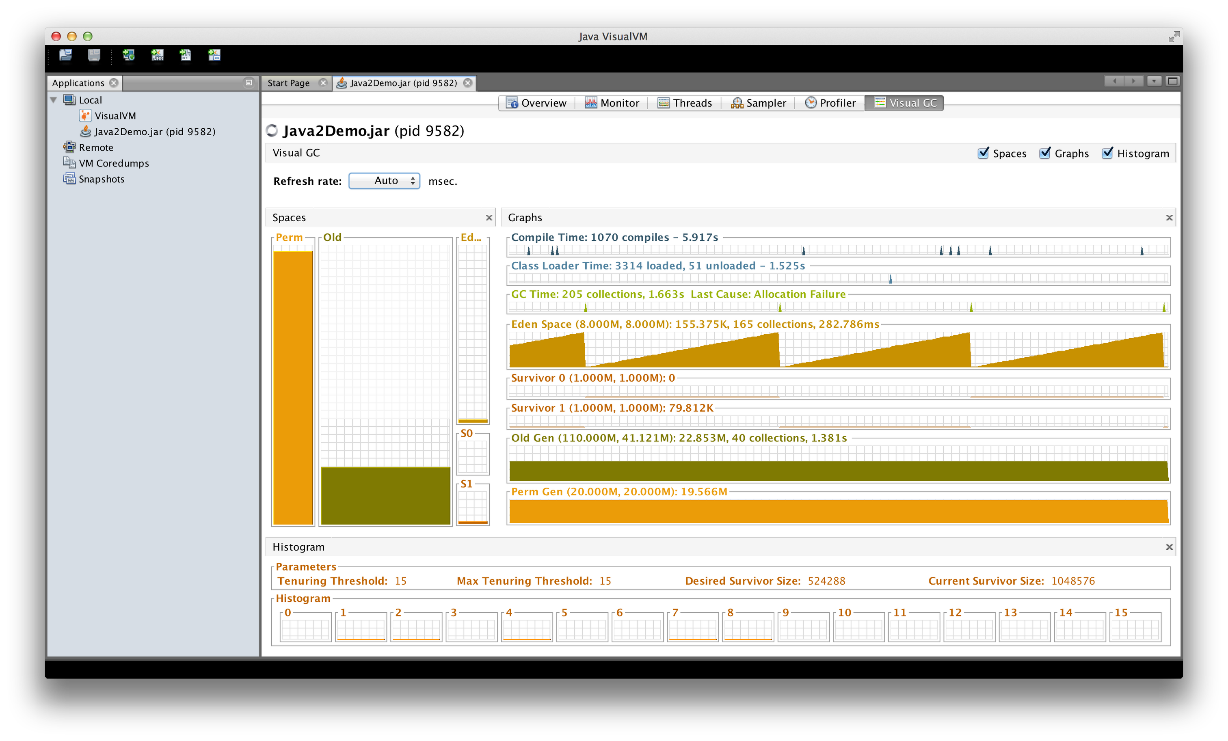Disable the Histogram checkbox
Viewport: 1228px width, 741px height.
click(1107, 153)
